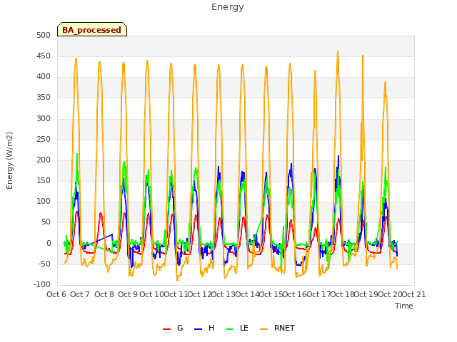Viewport: 457px width, 342px height.
Task: Toggle the H series legend label
Action: click(x=211, y=328)
